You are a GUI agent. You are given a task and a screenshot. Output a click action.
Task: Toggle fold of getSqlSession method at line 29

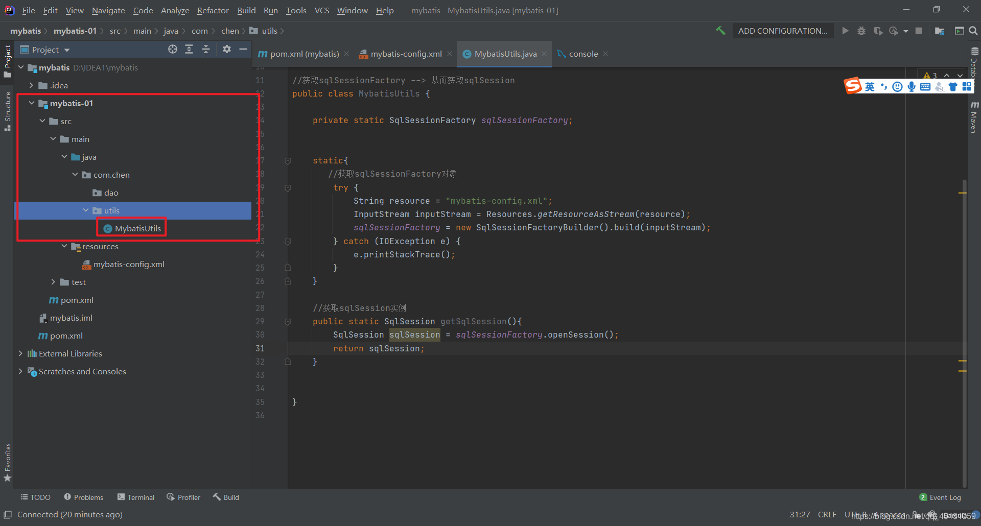click(288, 322)
